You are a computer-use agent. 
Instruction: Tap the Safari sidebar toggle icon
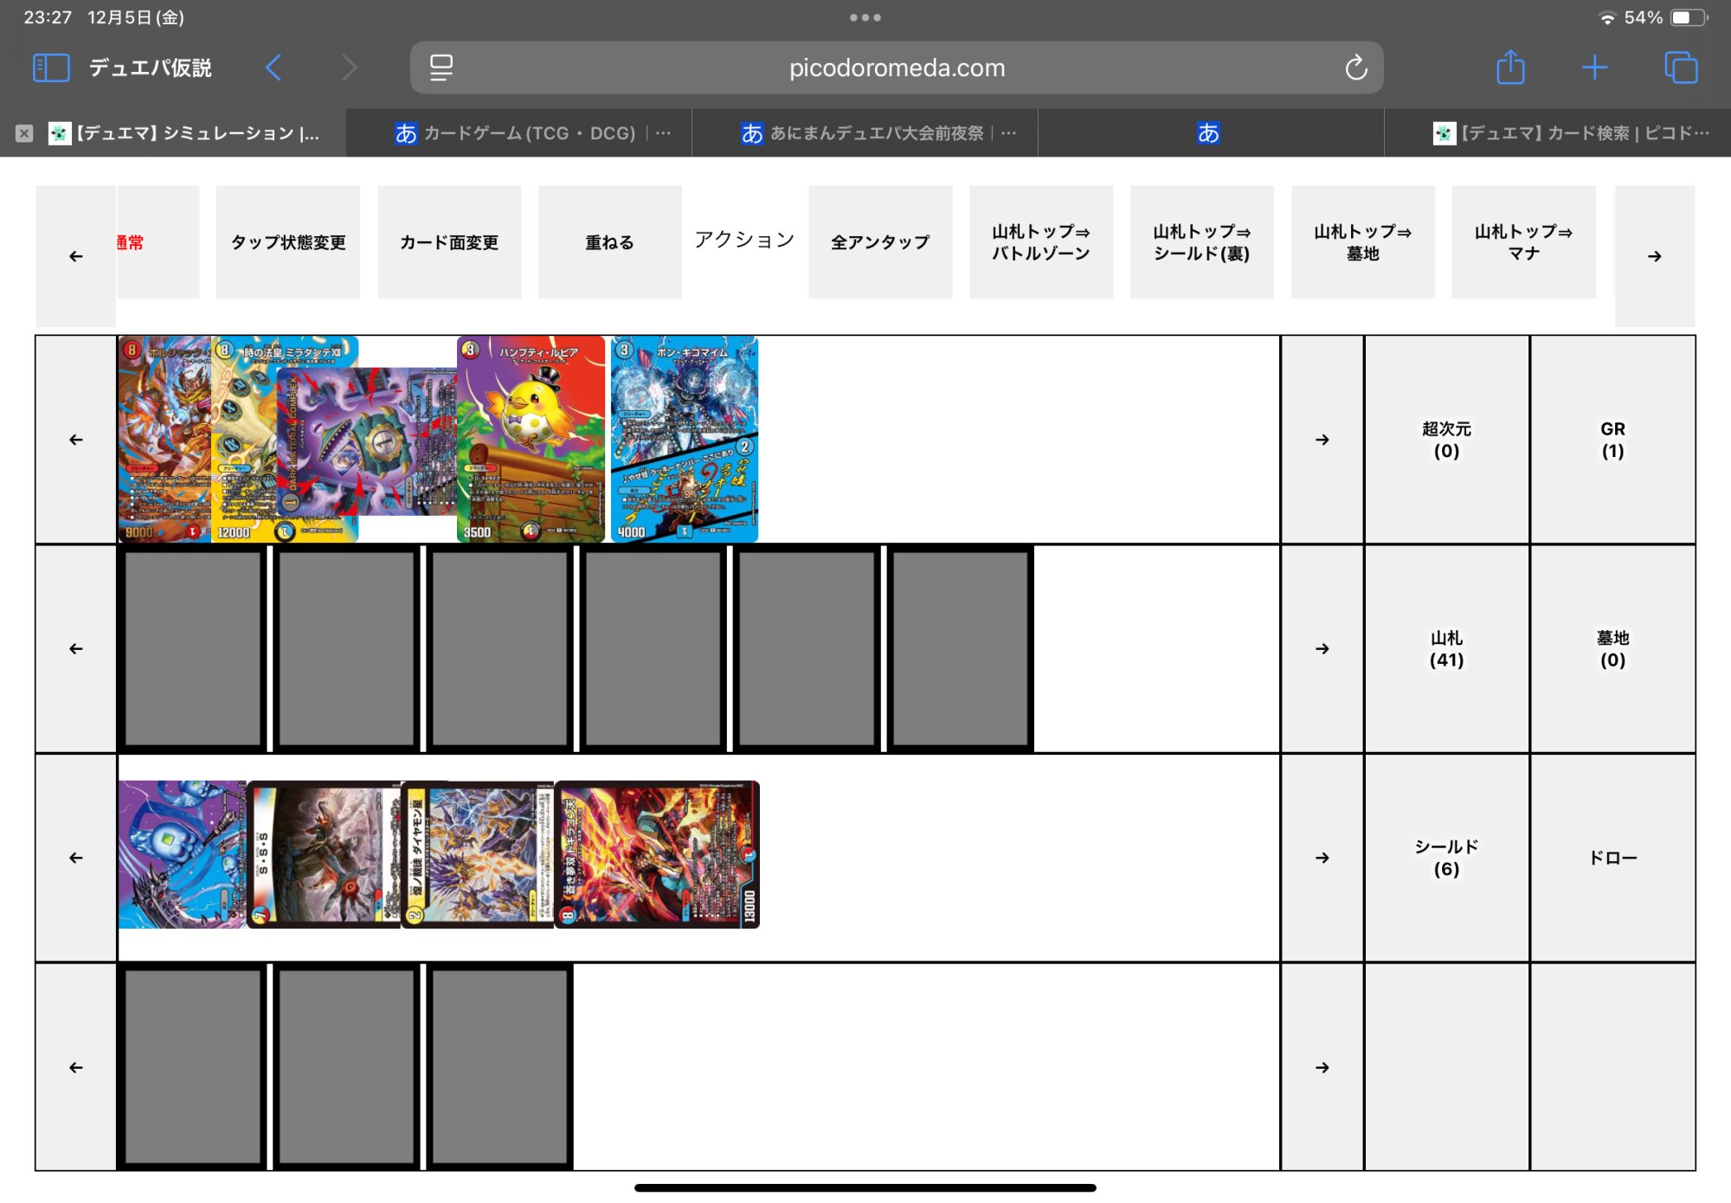click(50, 68)
